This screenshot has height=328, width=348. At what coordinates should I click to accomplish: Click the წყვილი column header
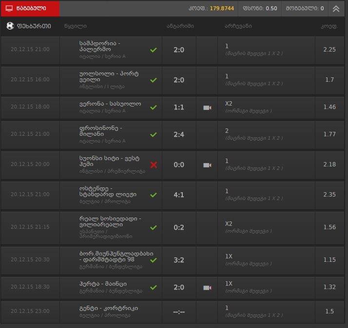click(76, 26)
